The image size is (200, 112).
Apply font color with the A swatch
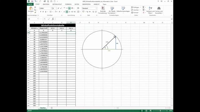coord(59,12)
